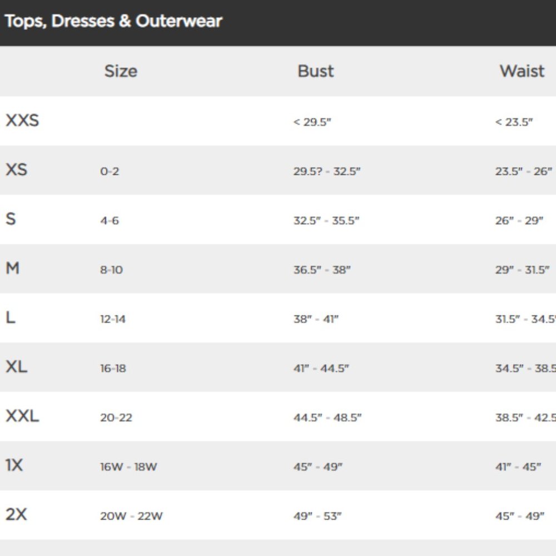
Task: Select the Waist column header
Action: 522,71
